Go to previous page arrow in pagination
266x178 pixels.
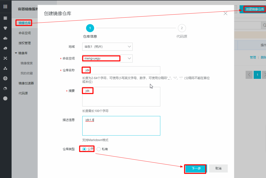(x=249, y=75)
